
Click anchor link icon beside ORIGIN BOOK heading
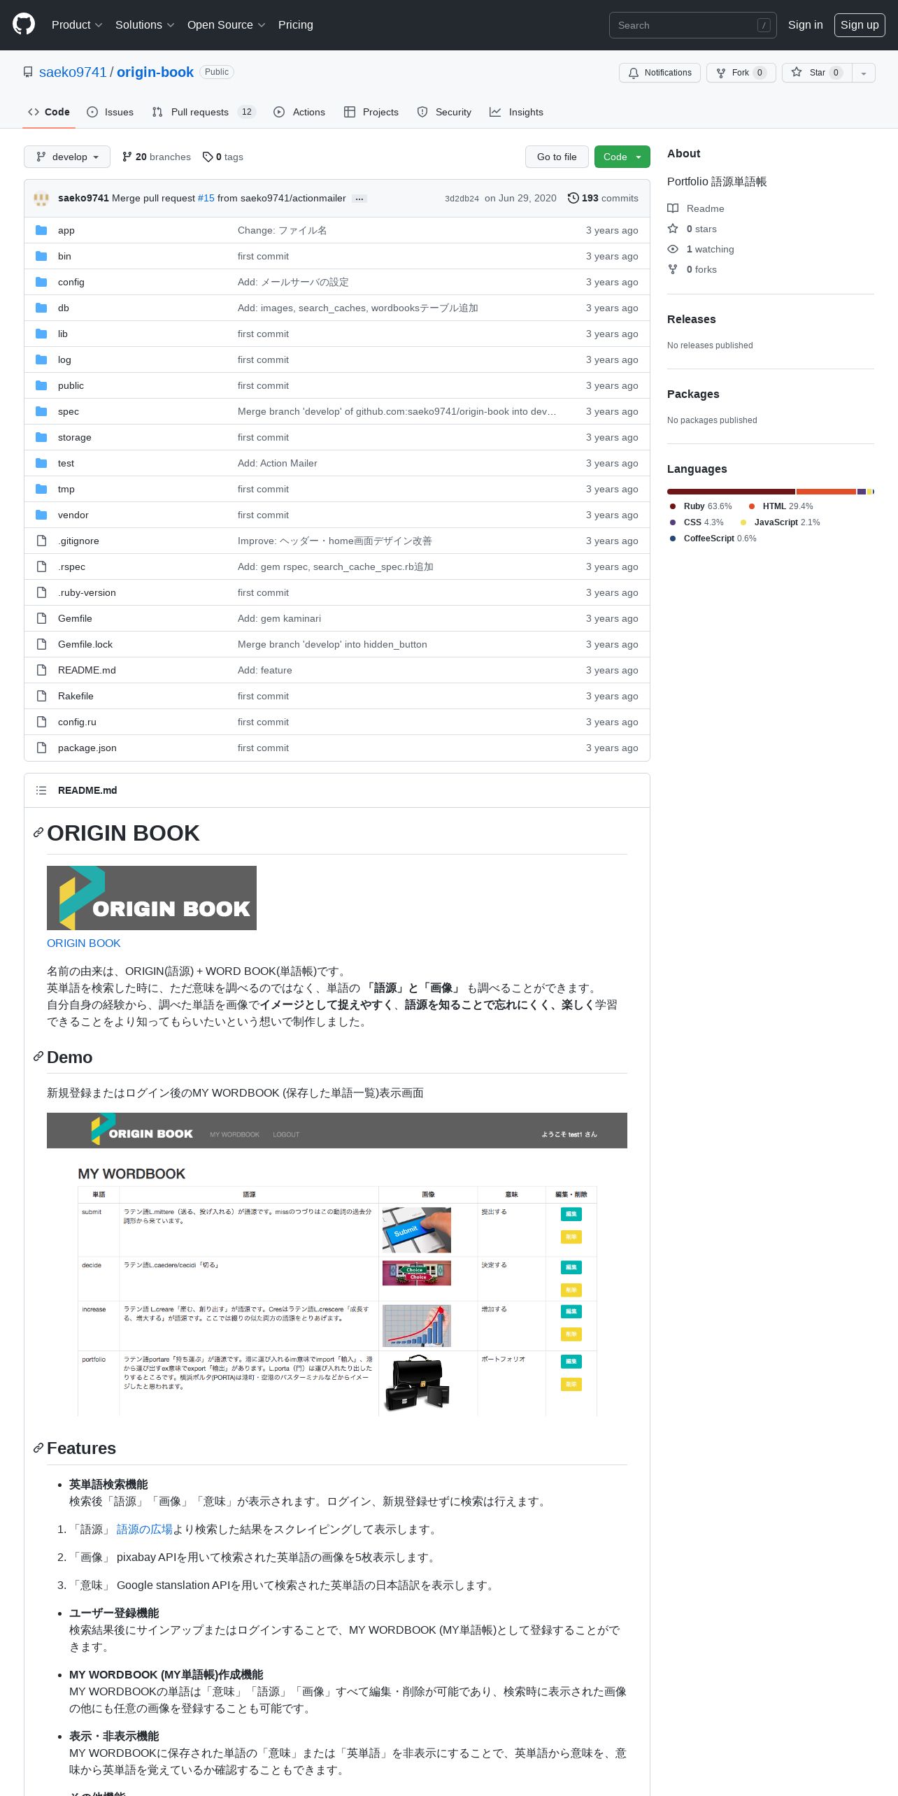point(38,832)
